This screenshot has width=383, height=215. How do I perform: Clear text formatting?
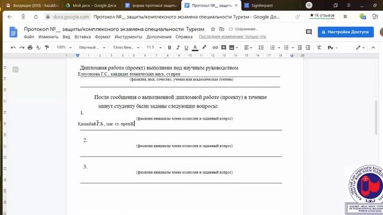[319, 48]
